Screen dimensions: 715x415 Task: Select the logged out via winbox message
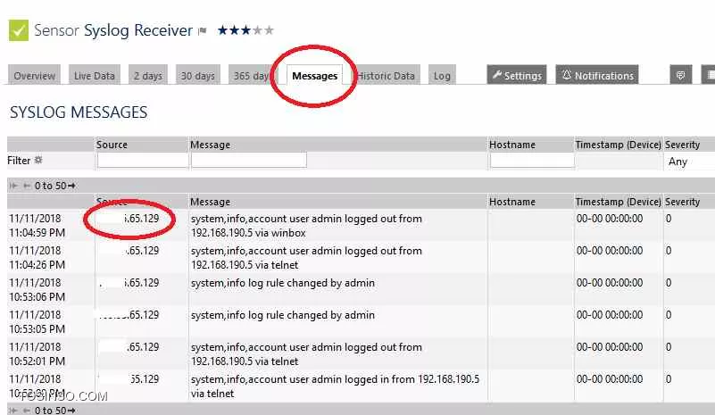click(306, 226)
